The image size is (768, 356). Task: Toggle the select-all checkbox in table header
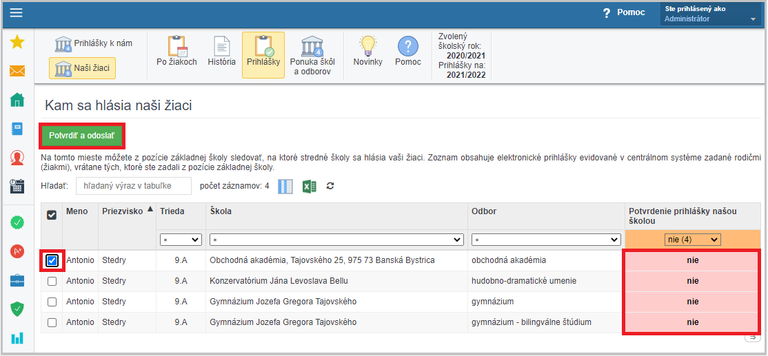pos(51,215)
